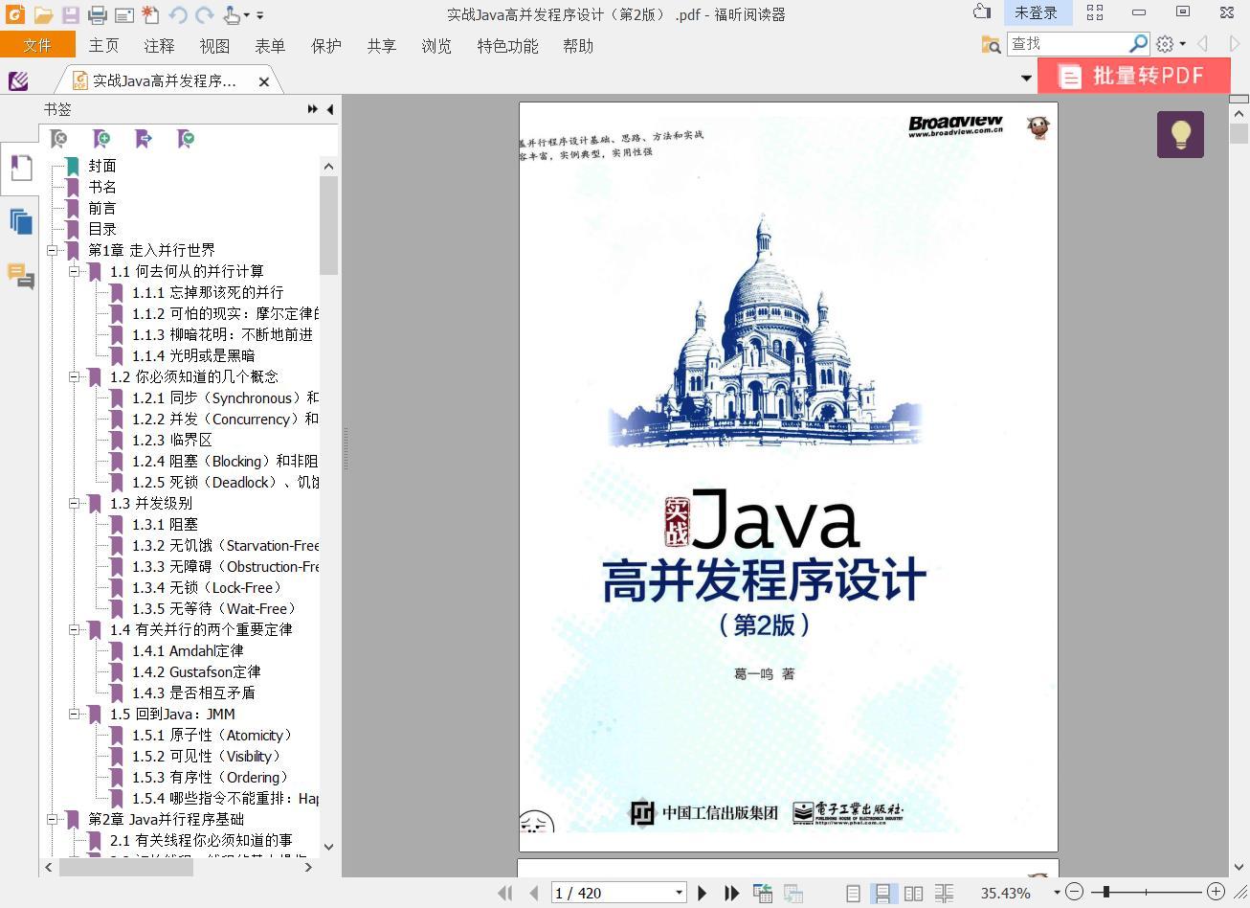Jump to the last page button
The image size is (1250, 908).
731,893
